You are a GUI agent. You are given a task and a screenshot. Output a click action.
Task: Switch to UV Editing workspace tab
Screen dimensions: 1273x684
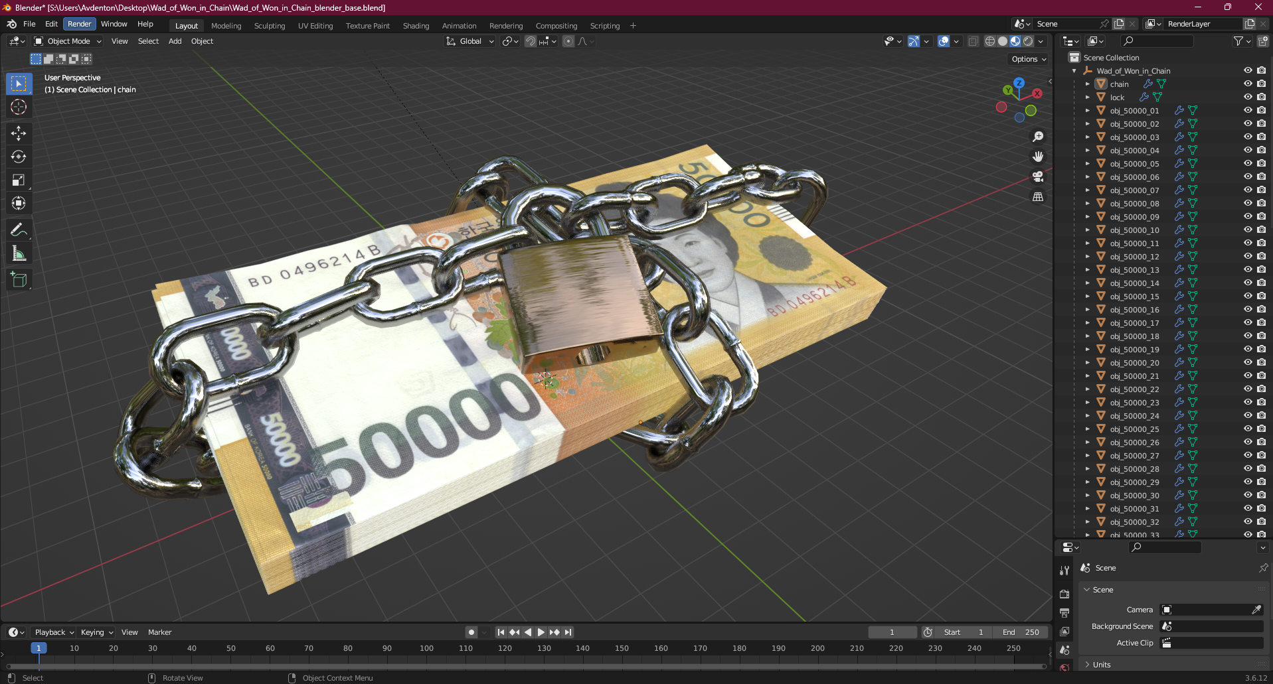tap(315, 26)
